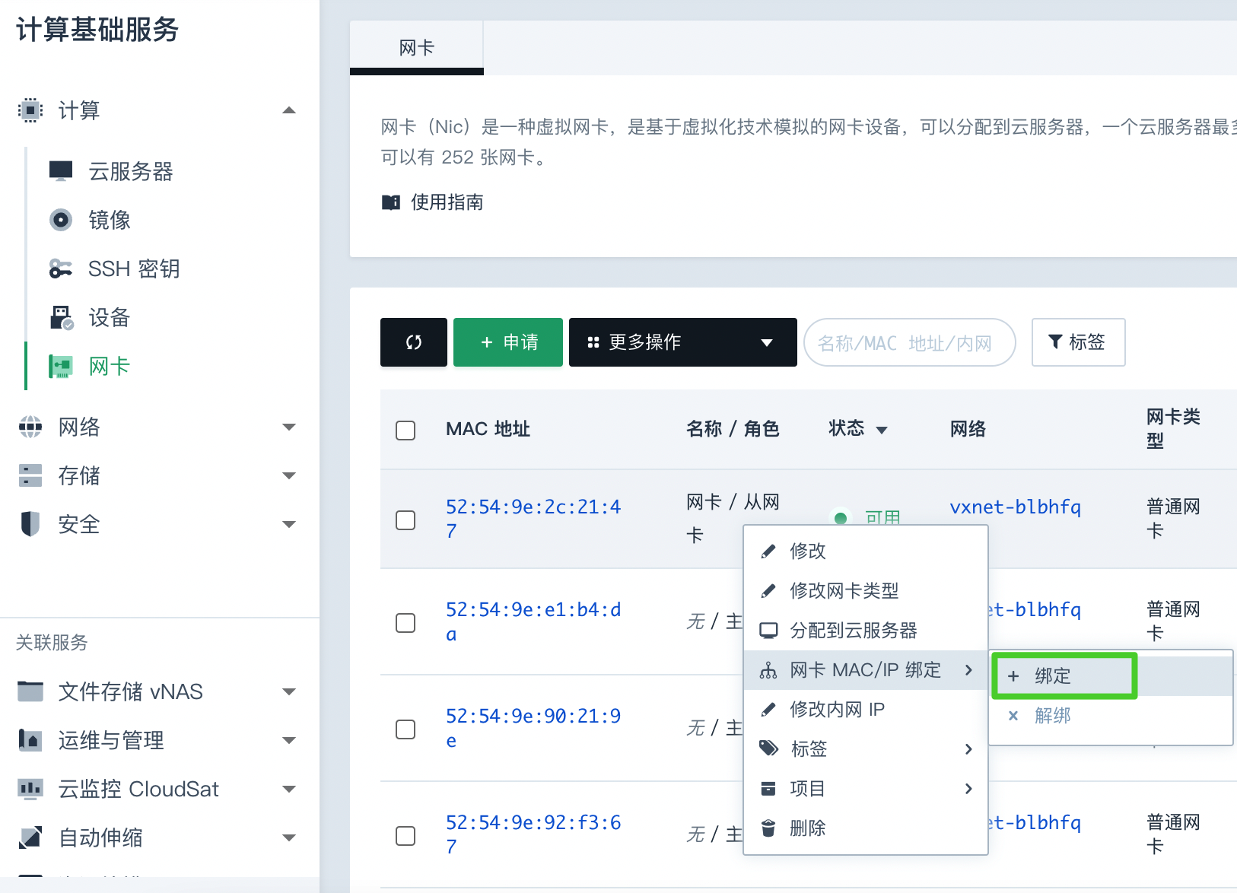This screenshot has height=893, width=1237.
Task: Sort by MAC 地址 column header
Action: click(488, 429)
